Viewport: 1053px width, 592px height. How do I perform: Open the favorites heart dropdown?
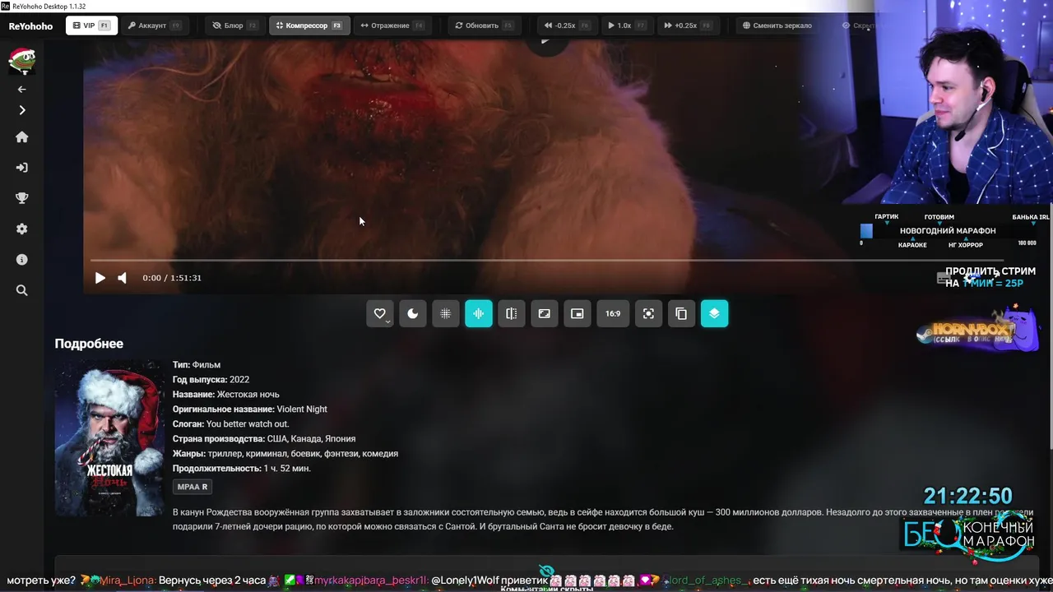click(x=380, y=313)
